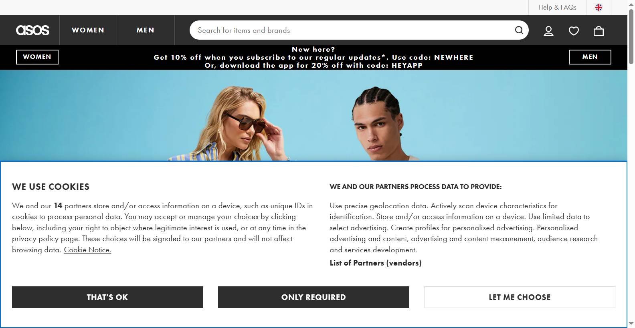635x328 pixels.
Task: Click LET ME CHOOSE button
Action: click(x=520, y=297)
